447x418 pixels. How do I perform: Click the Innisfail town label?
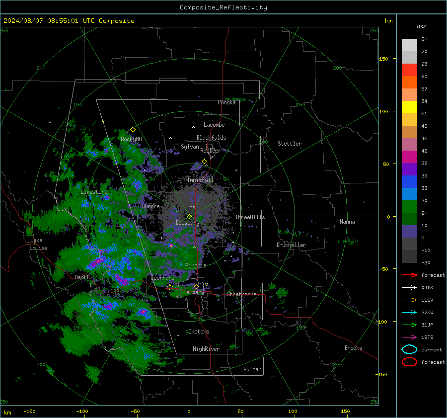(201, 180)
